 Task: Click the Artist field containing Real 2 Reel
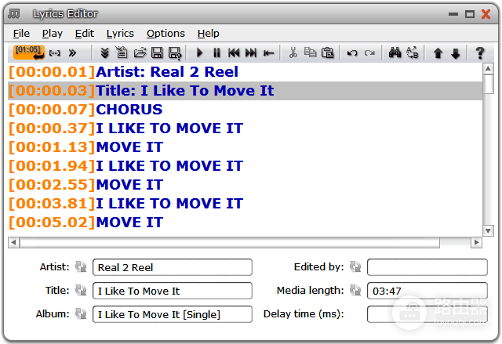point(173,267)
